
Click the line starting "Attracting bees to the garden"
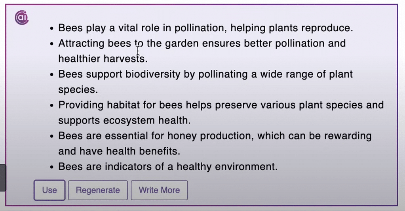point(202,43)
